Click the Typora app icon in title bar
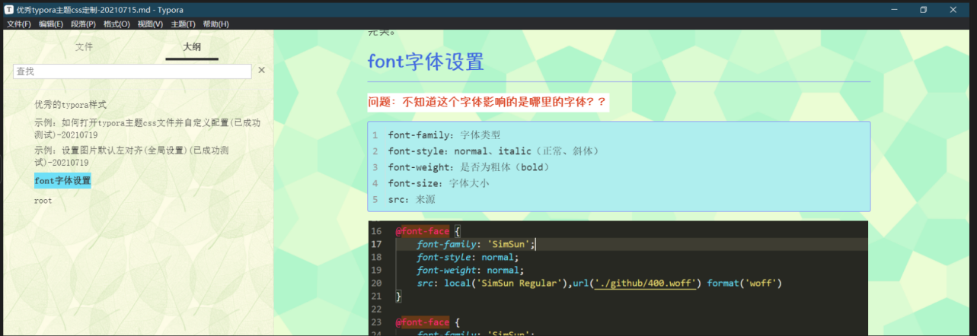This screenshot has width=977, height=336. point(8,10)
